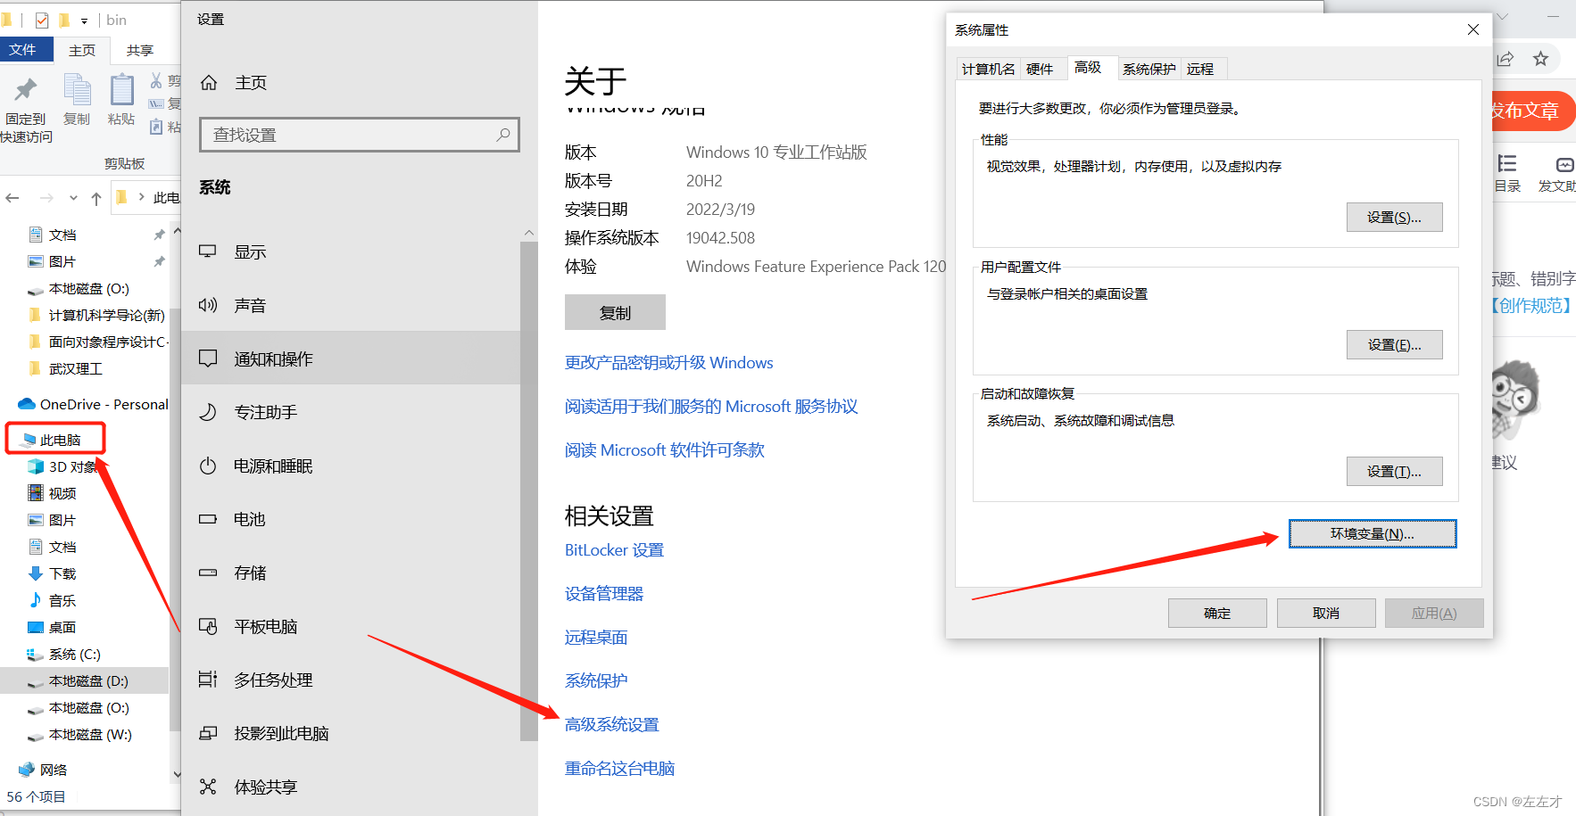
Task: Click User Profiles 设置(E)... button
Action: tap(1394, 344)
